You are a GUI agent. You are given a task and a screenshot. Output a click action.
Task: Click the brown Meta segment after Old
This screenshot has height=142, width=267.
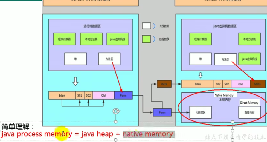click(x=258, y=84)
